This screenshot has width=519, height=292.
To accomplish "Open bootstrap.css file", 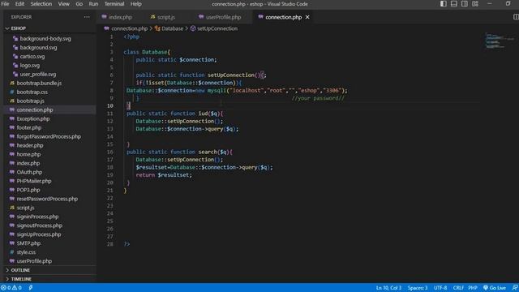I will [32, 92].
